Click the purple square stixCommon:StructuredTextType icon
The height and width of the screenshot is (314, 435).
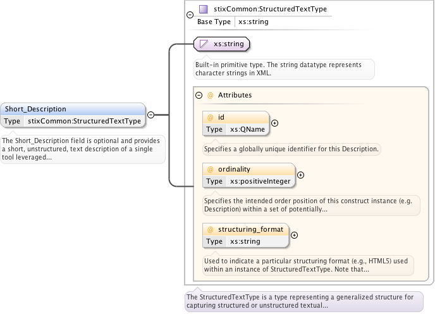click(x=203, y=9)
